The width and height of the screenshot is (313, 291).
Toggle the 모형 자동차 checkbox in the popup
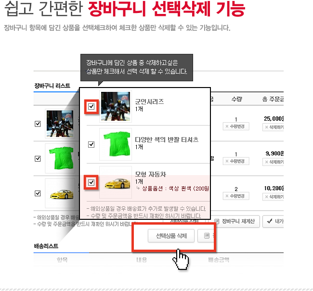91,182
